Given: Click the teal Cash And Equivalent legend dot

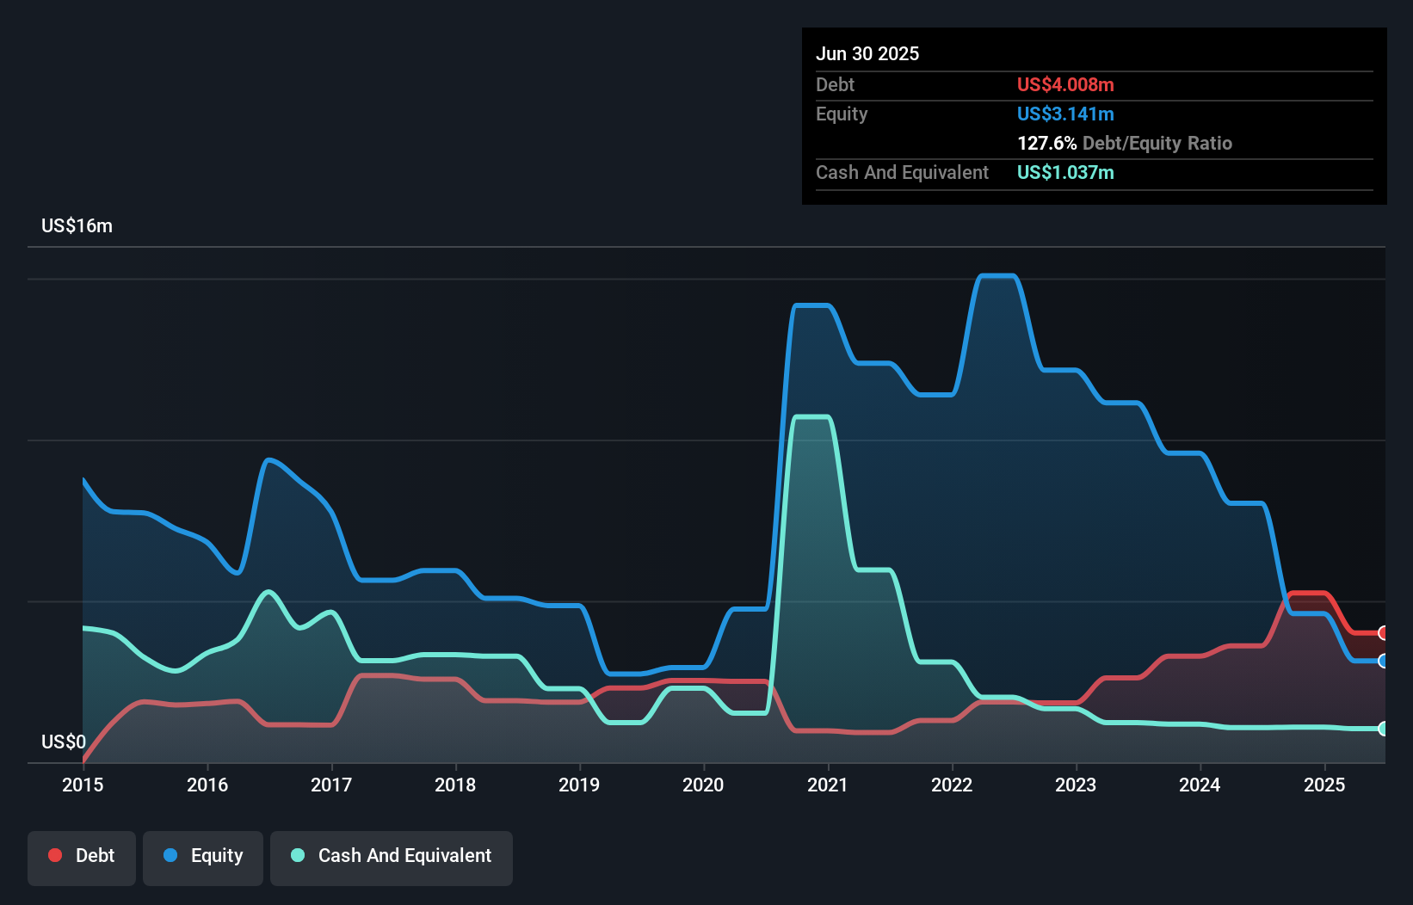Looking at the screenshot, I should click(x=297, y=855).
